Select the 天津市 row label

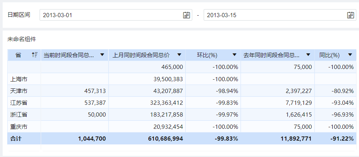[19, 91]
